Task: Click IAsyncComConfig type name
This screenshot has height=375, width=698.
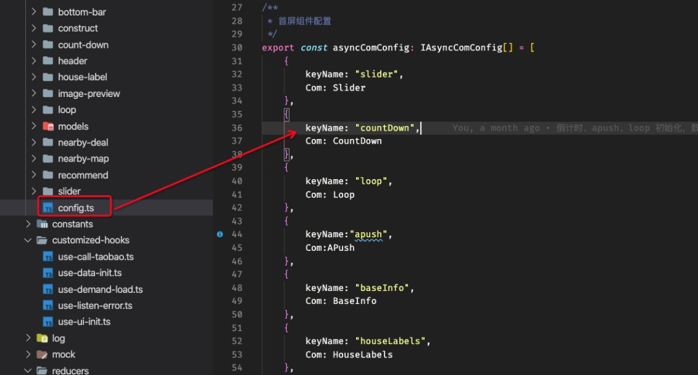Action: tap(461, 48)
